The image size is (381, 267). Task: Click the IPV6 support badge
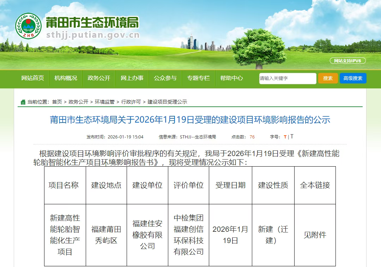[x=347, y=61]
